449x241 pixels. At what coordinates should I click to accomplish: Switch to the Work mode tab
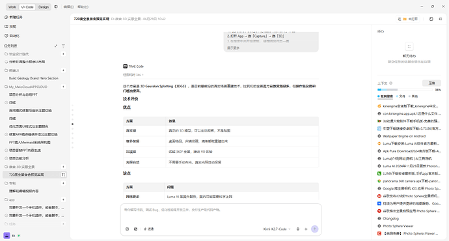12,7
